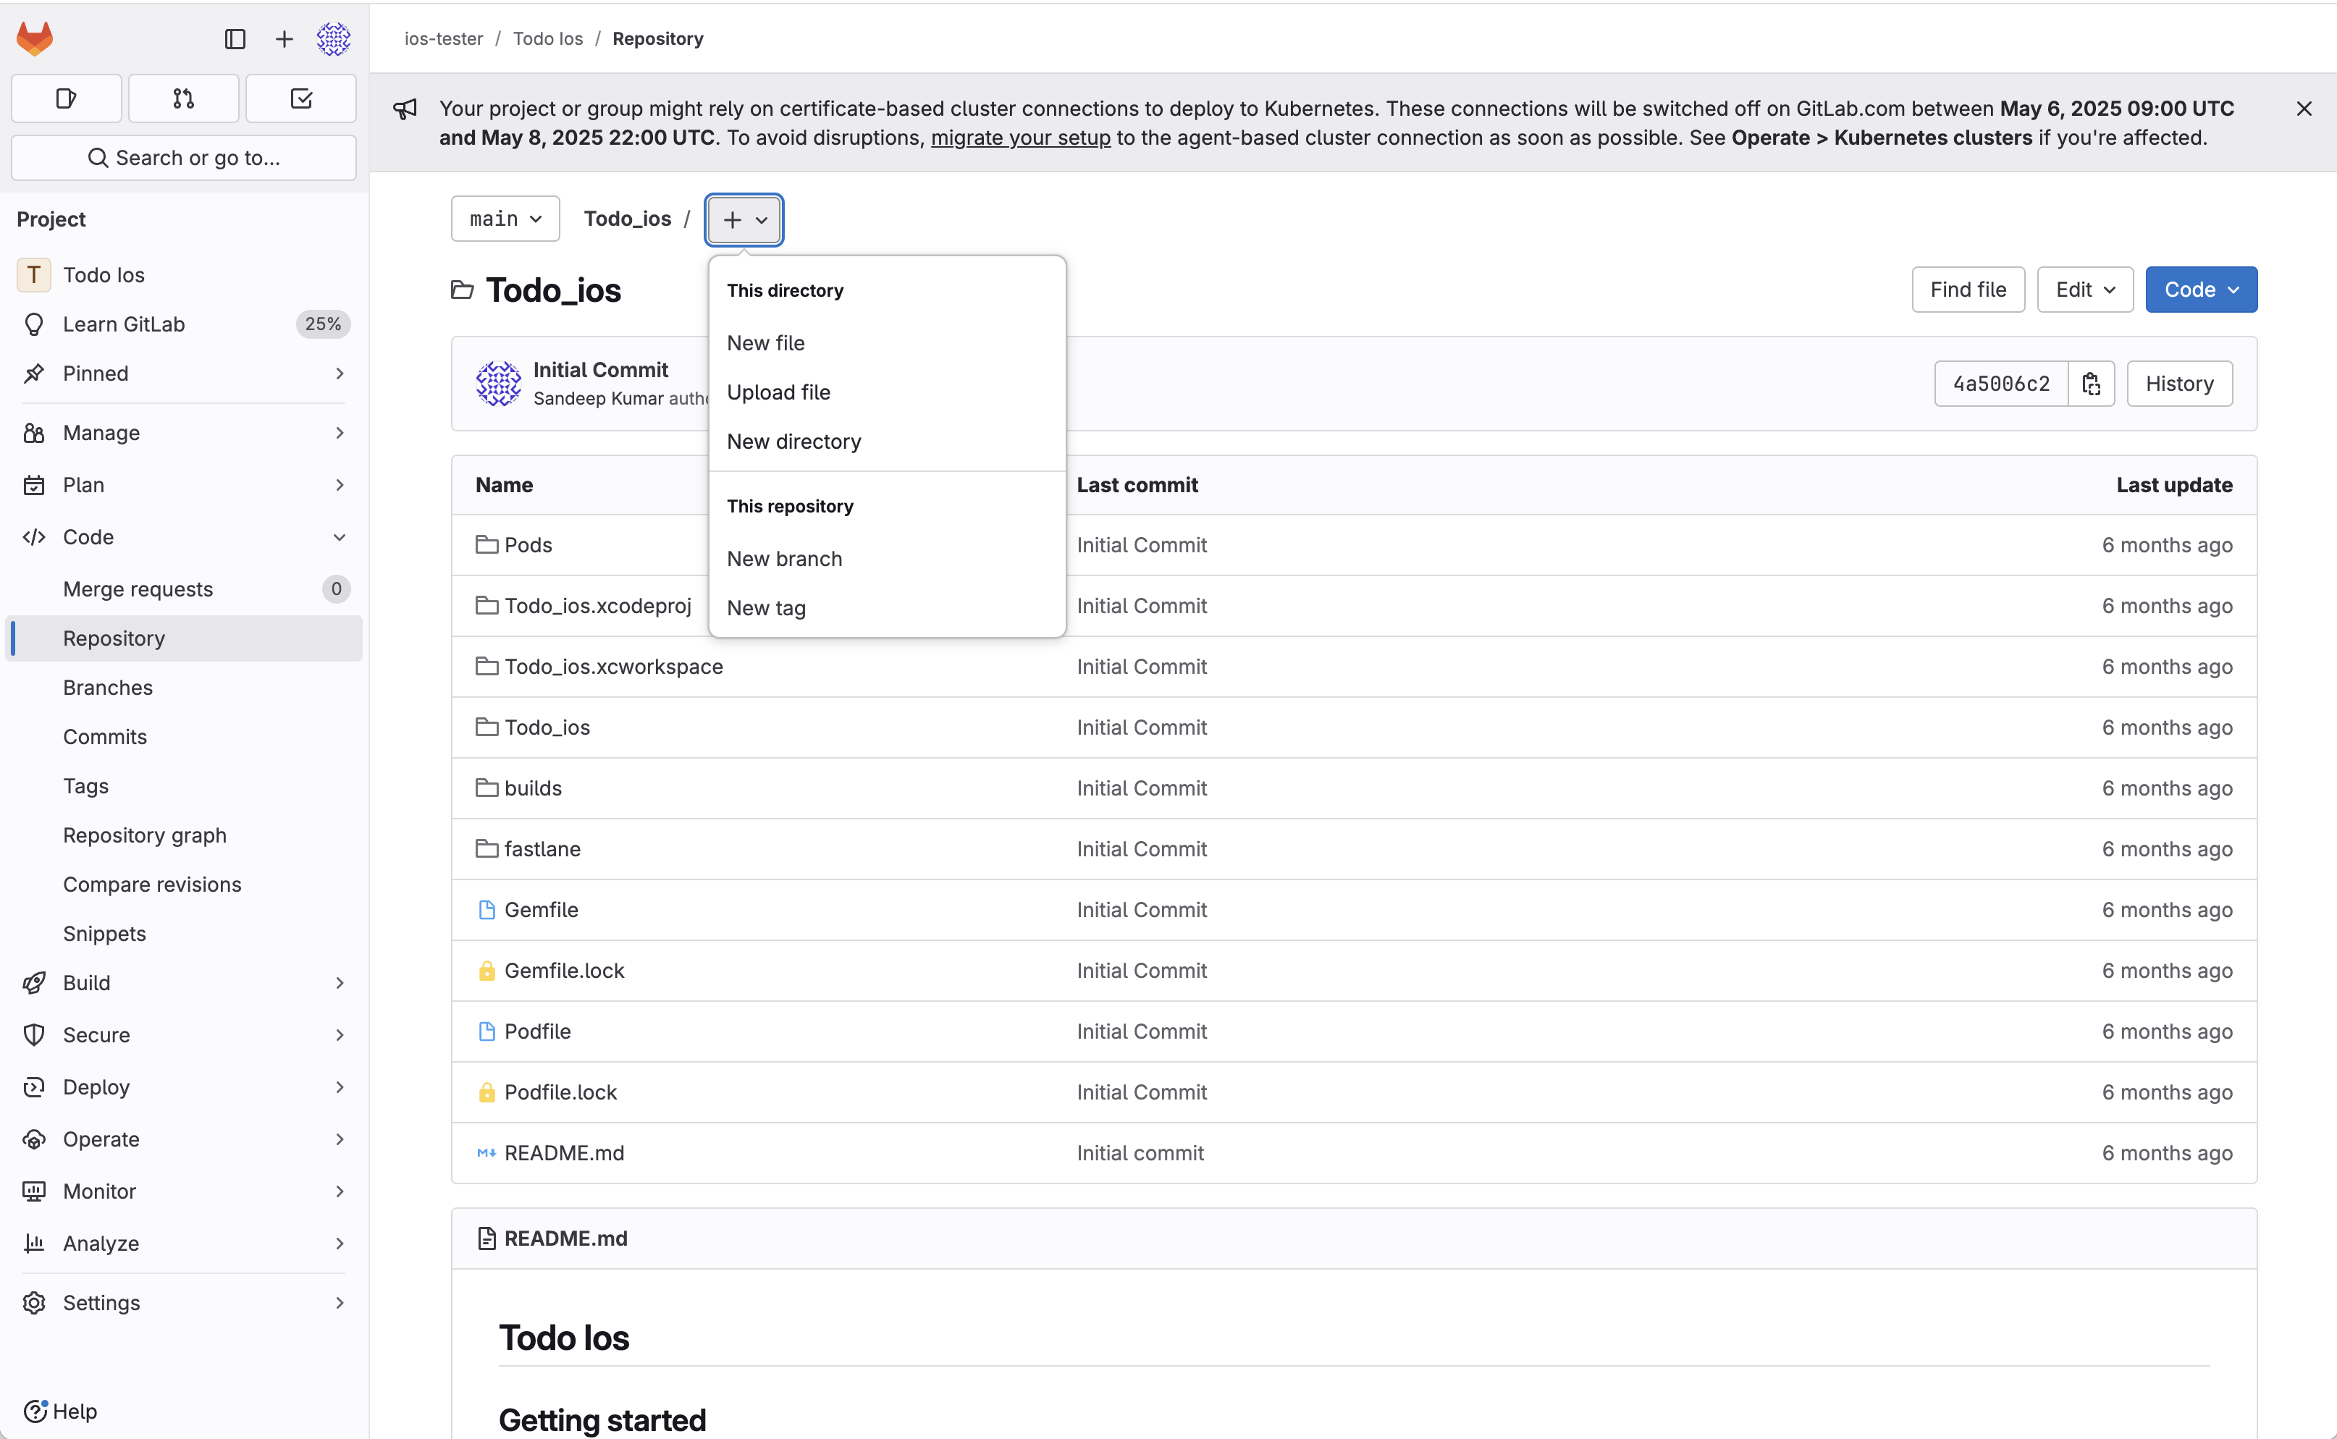Image resolution: width=2337 pixels, height=1439 pixels.
Task: Click the Podfile file icon
Action: (x=487, y=1031)
